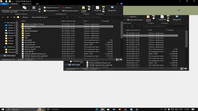
Task: Open the Settings gear on the taskbar
Action: [x=137, y=109]
